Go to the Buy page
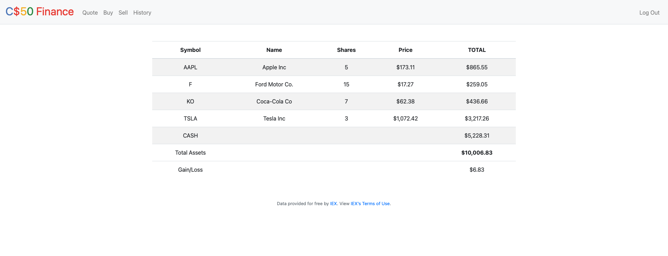This screenshot has width=668, height=256. [108, 13]
